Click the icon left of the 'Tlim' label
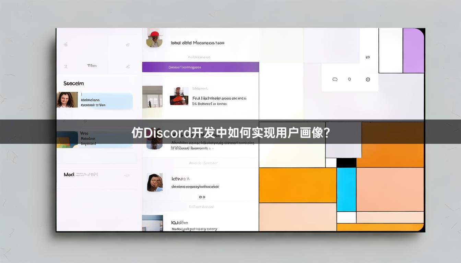This screenshot has height=263, width=461. [x=66, y=66]
